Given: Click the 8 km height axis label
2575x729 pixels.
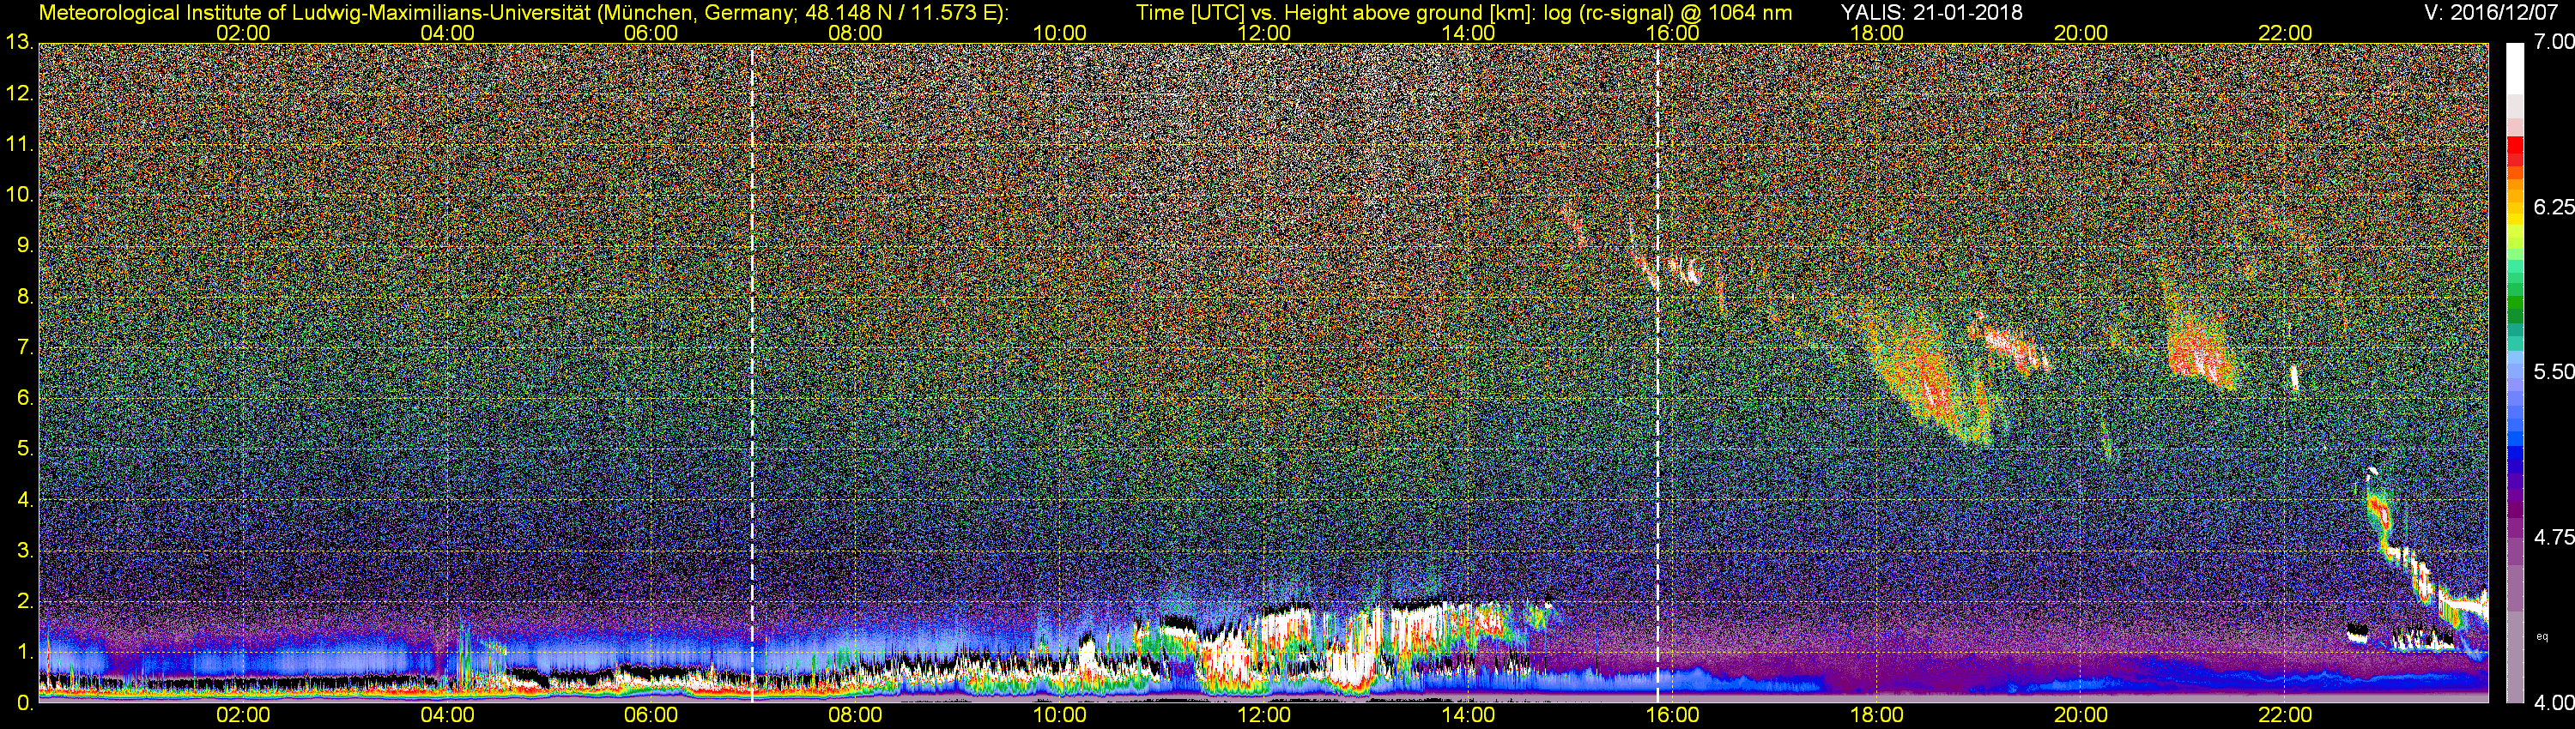Looking at the screenshot, I should point(25,297).
